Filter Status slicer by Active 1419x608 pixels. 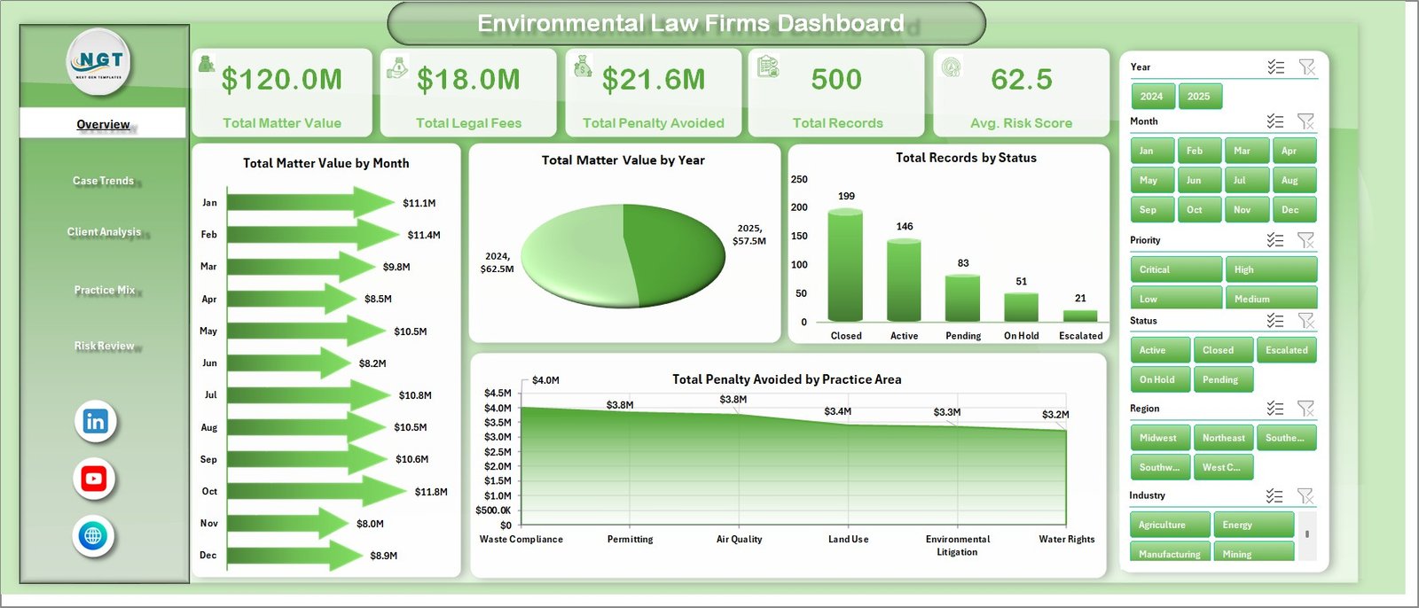tap(1160, 350)
